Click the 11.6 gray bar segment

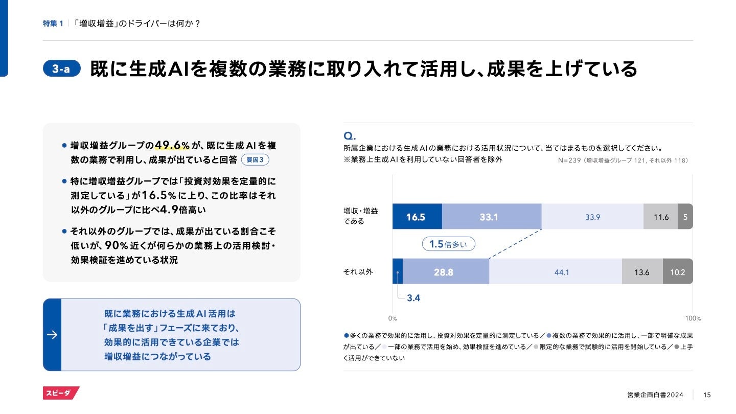tap(661, 217)
